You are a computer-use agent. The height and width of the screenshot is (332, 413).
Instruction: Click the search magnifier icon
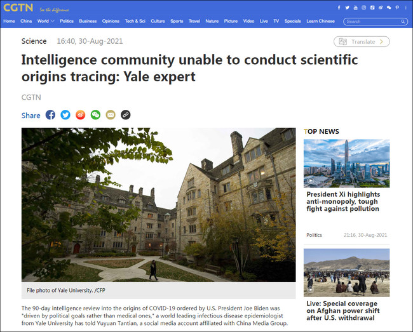(x=403, y=22)
